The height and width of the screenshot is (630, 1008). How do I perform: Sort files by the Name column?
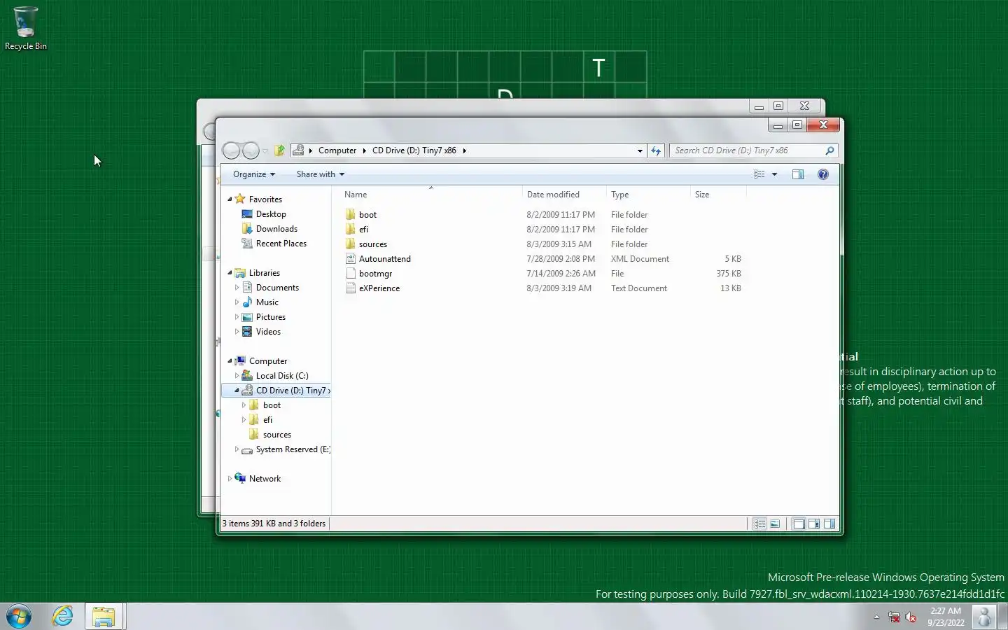tap(431, 195)
